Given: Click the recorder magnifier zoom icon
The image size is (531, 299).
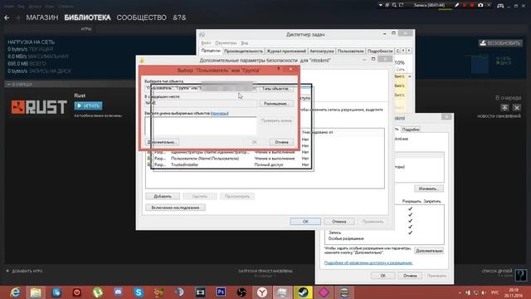Looking at the screenshot, I should click(394, 5).
